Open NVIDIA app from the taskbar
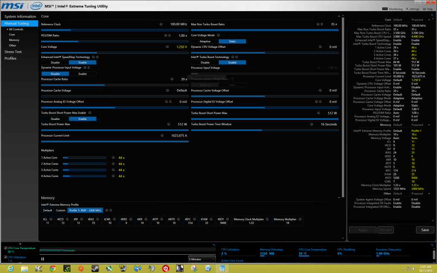437x273 pixels. (x=67, y=269)
